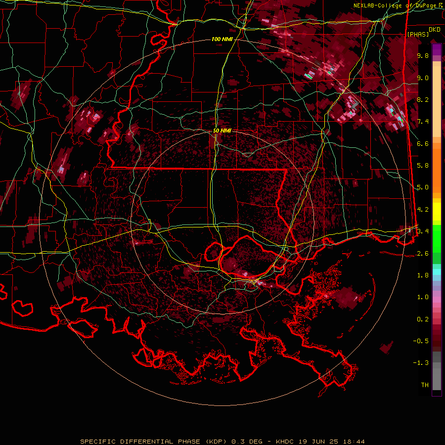Click the 0.2 legend value
Screen dimensions: 445x445
(x=423, y=319)
